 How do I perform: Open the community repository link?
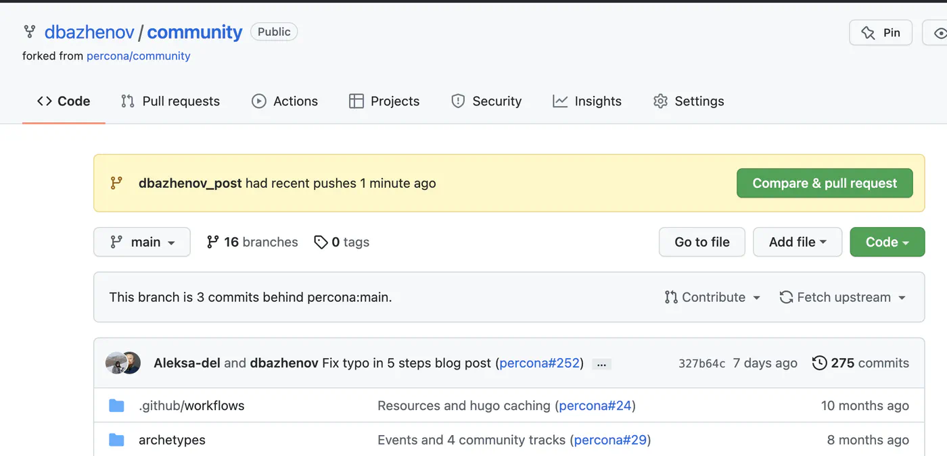click(x=195, y=32)
